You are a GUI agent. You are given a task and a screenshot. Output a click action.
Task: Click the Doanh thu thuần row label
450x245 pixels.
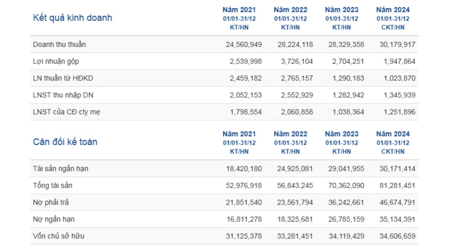click(59, 45)
